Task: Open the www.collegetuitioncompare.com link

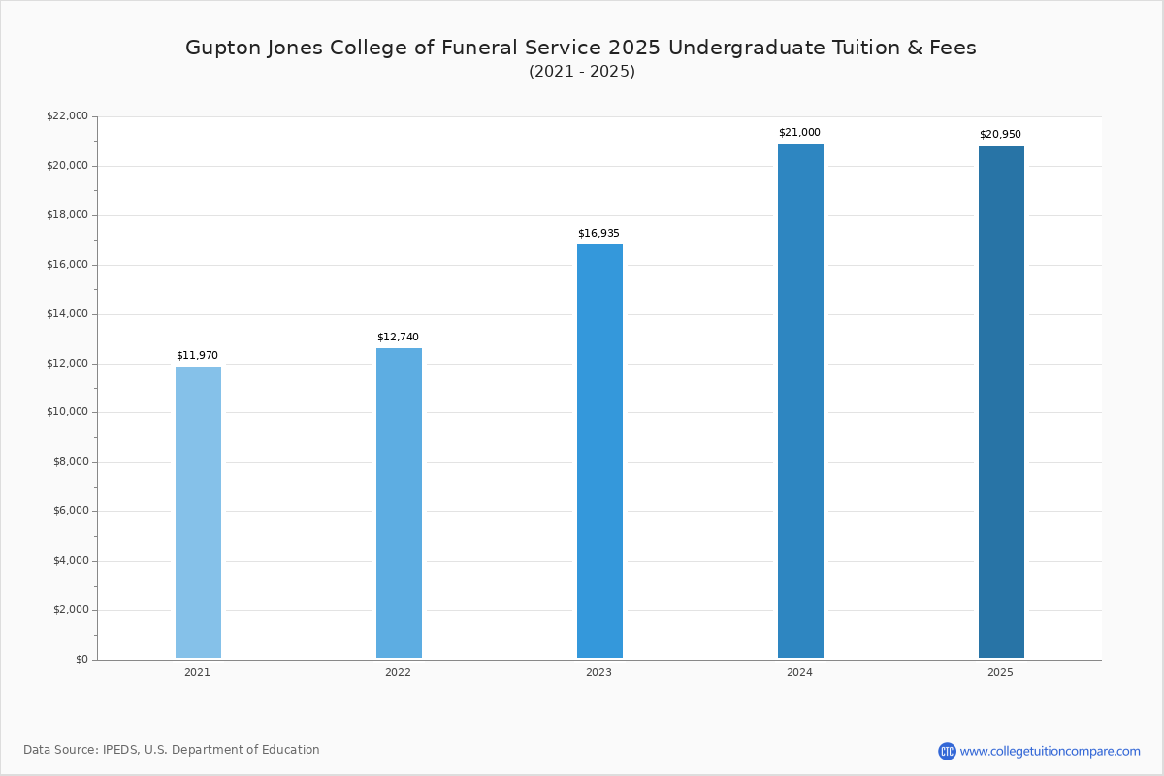Action: [1050, 751]
